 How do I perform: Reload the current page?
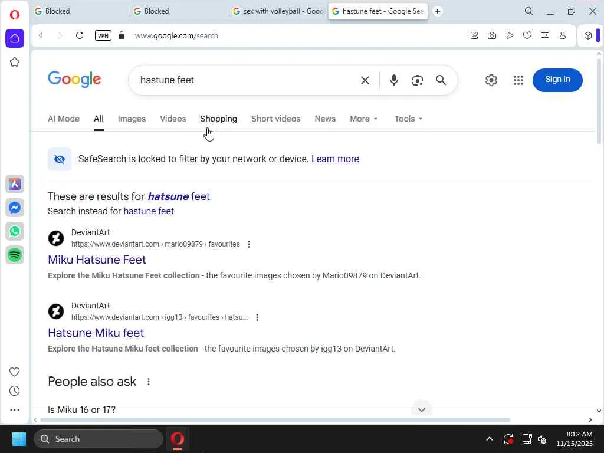pos(80,35)
